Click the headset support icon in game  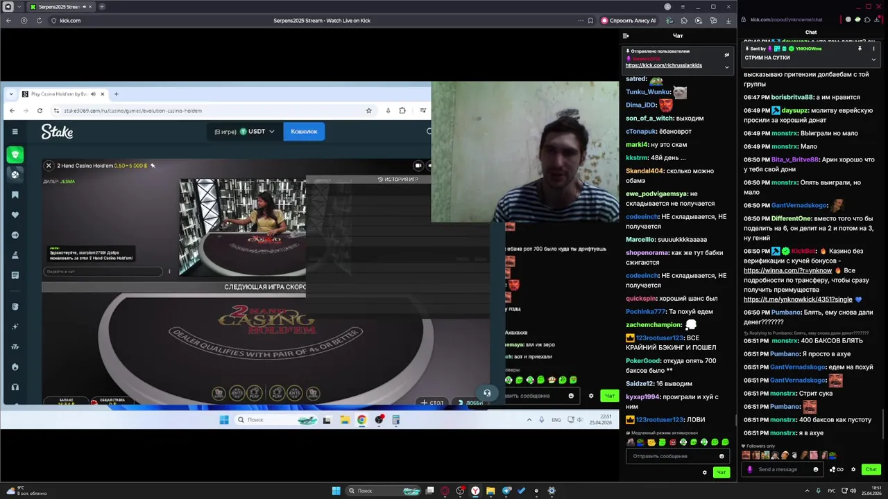click(x=487, y=393)
